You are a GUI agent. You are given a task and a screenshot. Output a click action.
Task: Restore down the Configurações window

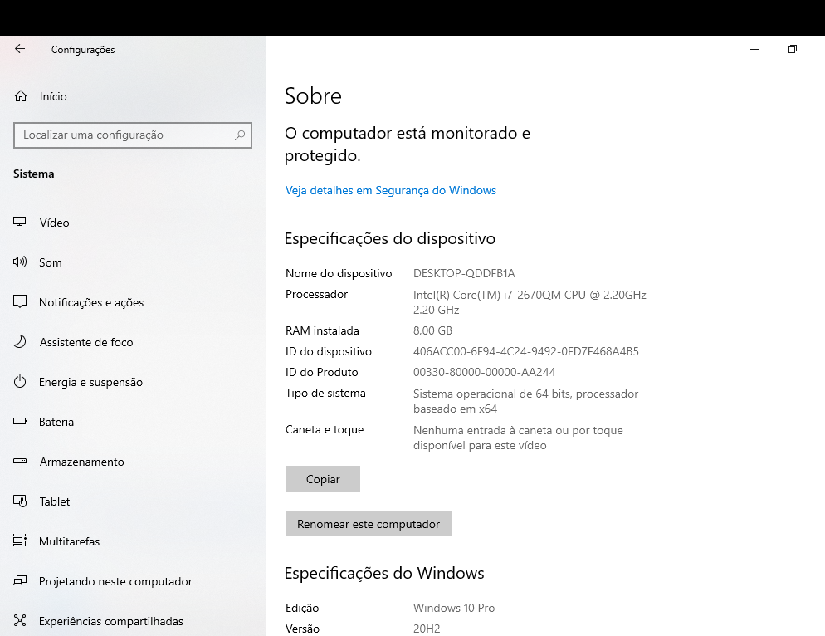tap(793, 49)
